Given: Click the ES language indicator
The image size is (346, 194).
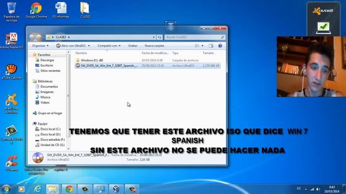Looking at the screenshot, I should click(x=299, y=189).
